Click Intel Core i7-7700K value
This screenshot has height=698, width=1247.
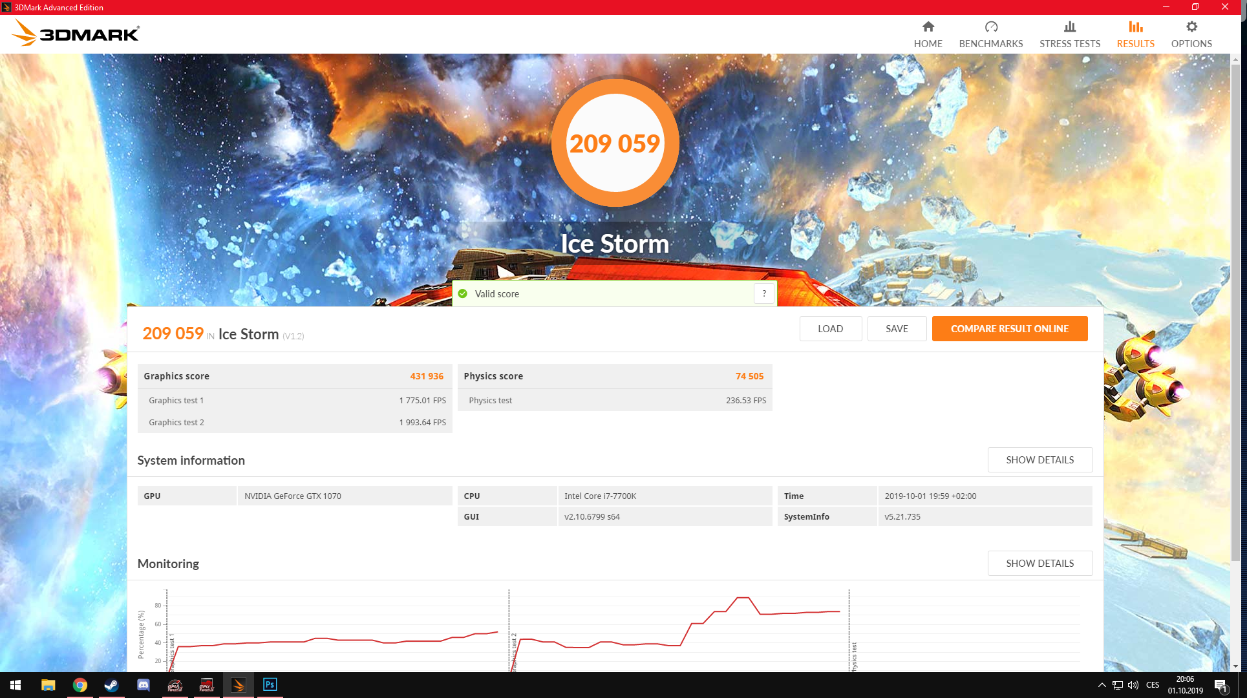[600, 496]
